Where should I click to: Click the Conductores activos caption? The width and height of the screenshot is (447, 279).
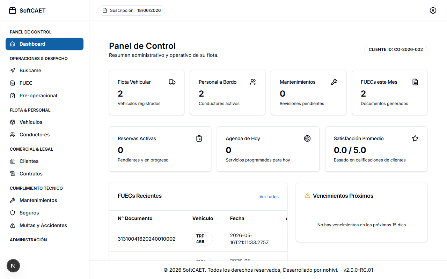(219, 104)
